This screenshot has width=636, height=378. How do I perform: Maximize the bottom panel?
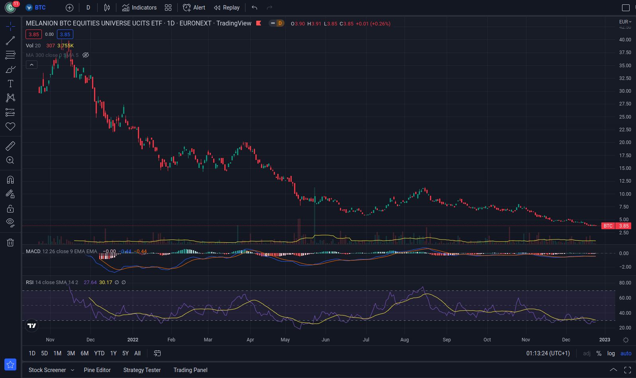click(627, 370)
